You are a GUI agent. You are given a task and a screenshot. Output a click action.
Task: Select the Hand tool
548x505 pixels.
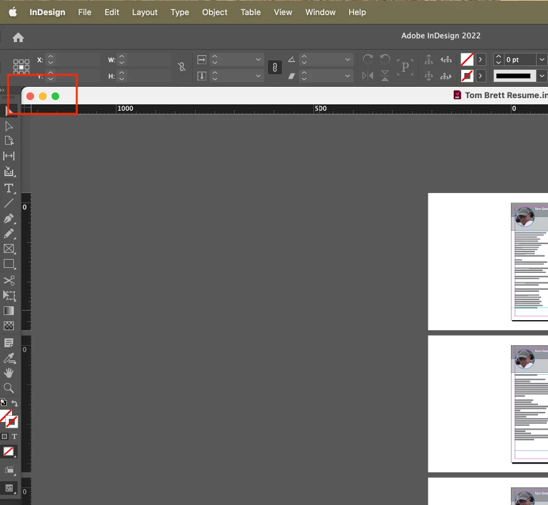(9, 373)
